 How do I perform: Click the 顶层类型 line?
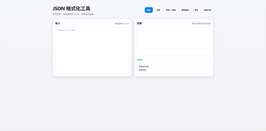144,70
